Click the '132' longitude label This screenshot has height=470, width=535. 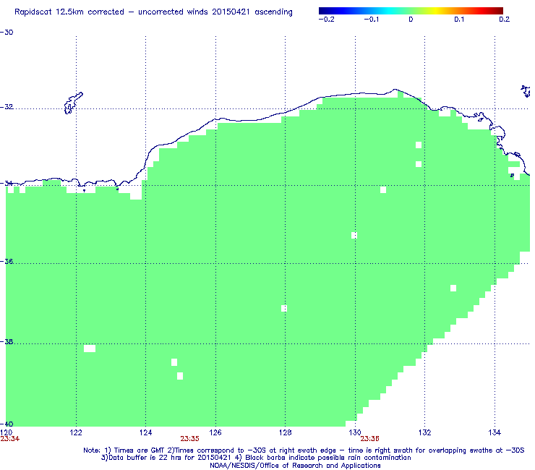425,433
